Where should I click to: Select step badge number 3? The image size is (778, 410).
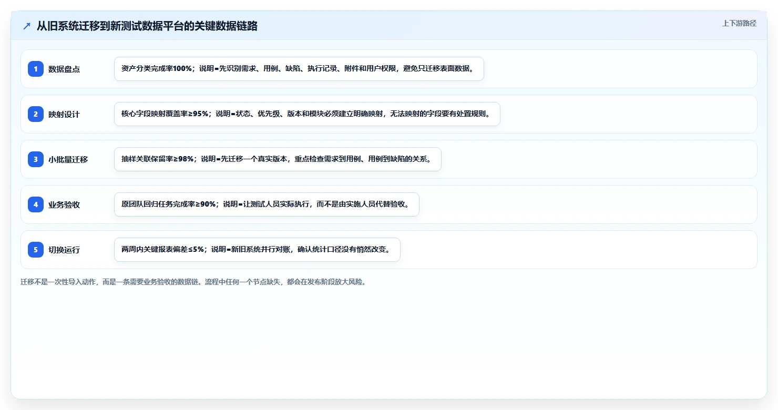pyautogui.click(x=36, y=159)
